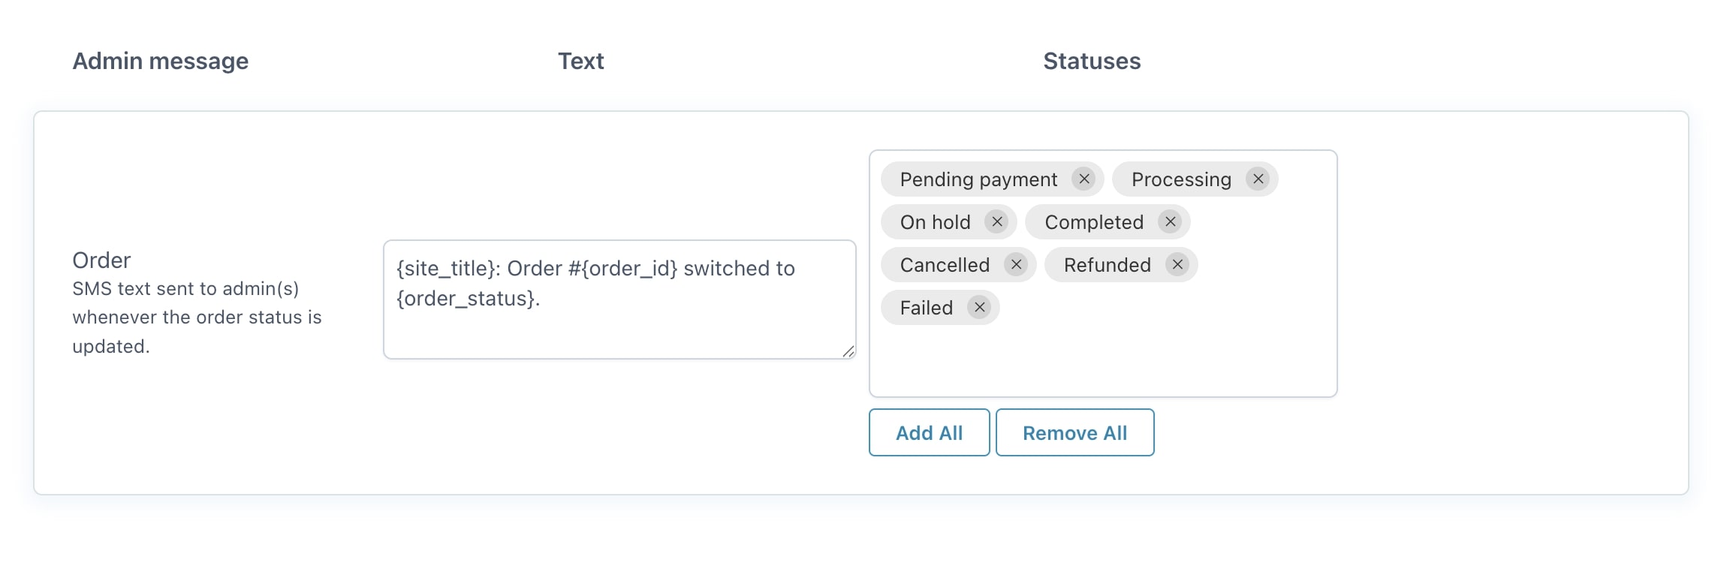Viewport: 1718px width, 569px height.
Task: Select the Text column header
Action: coord(580,62)
